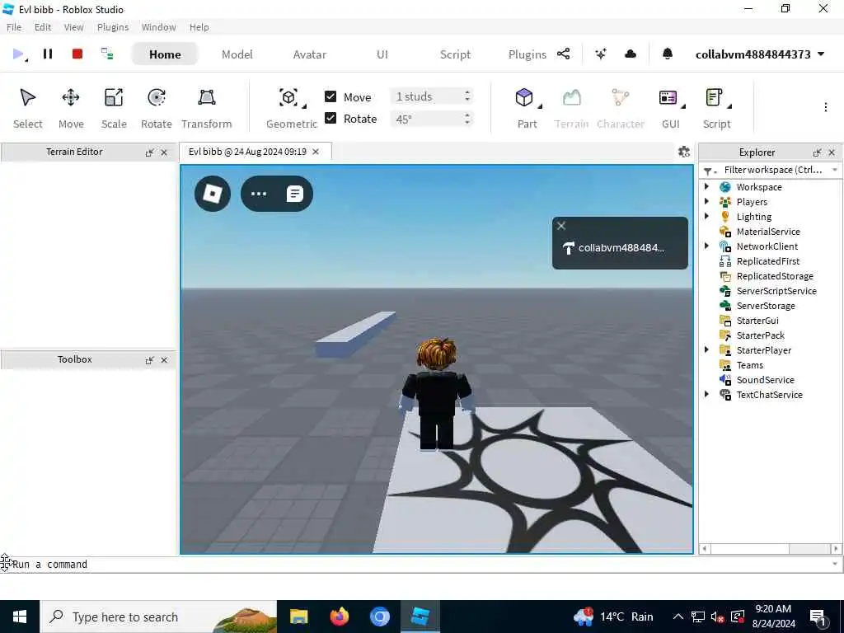Edit the 45° rotate increment field
The image size is (844, 633).
(425, 119)
